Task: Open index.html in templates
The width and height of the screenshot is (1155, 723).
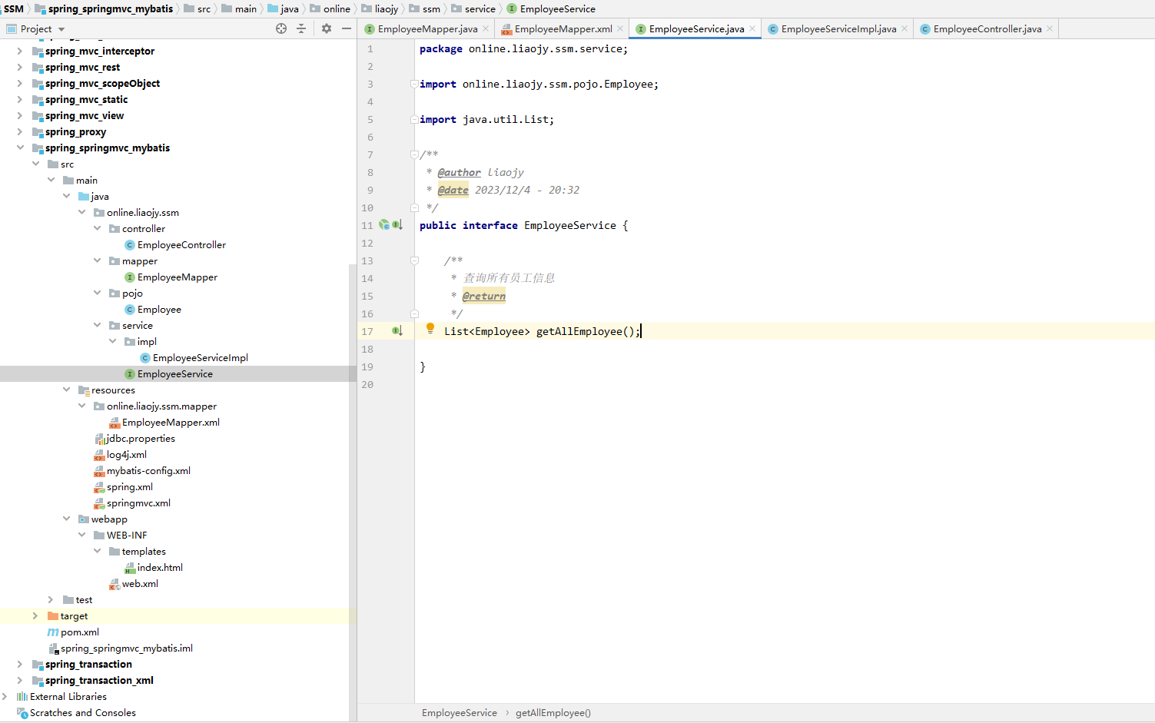Action: click(x=160, y=568)
